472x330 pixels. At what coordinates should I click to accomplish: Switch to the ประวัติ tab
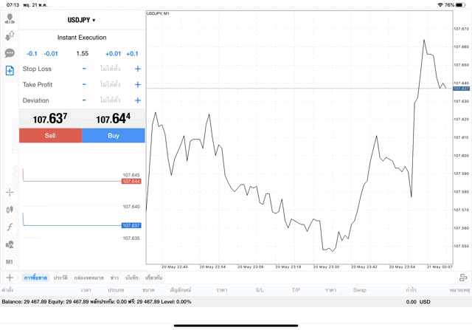point(60,278)
